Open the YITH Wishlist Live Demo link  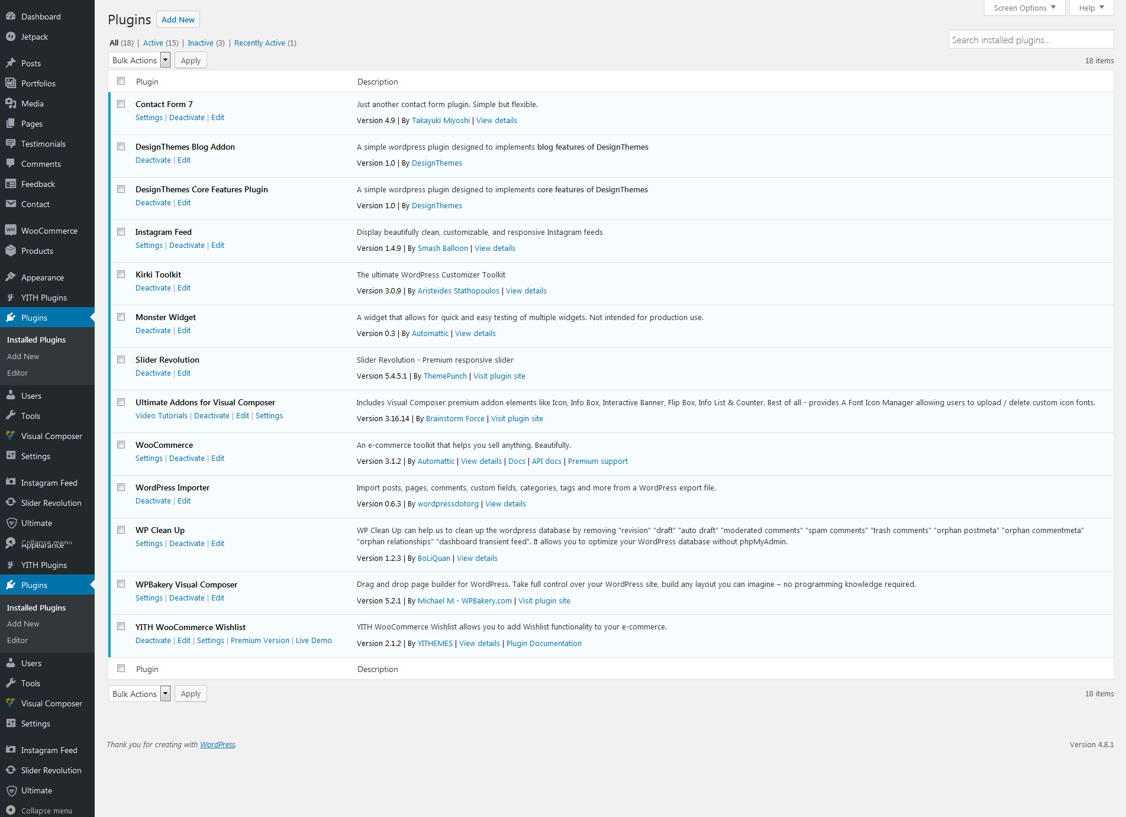point(314,641)
